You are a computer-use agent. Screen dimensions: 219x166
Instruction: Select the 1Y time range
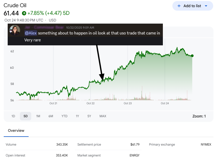pos(77,116)
